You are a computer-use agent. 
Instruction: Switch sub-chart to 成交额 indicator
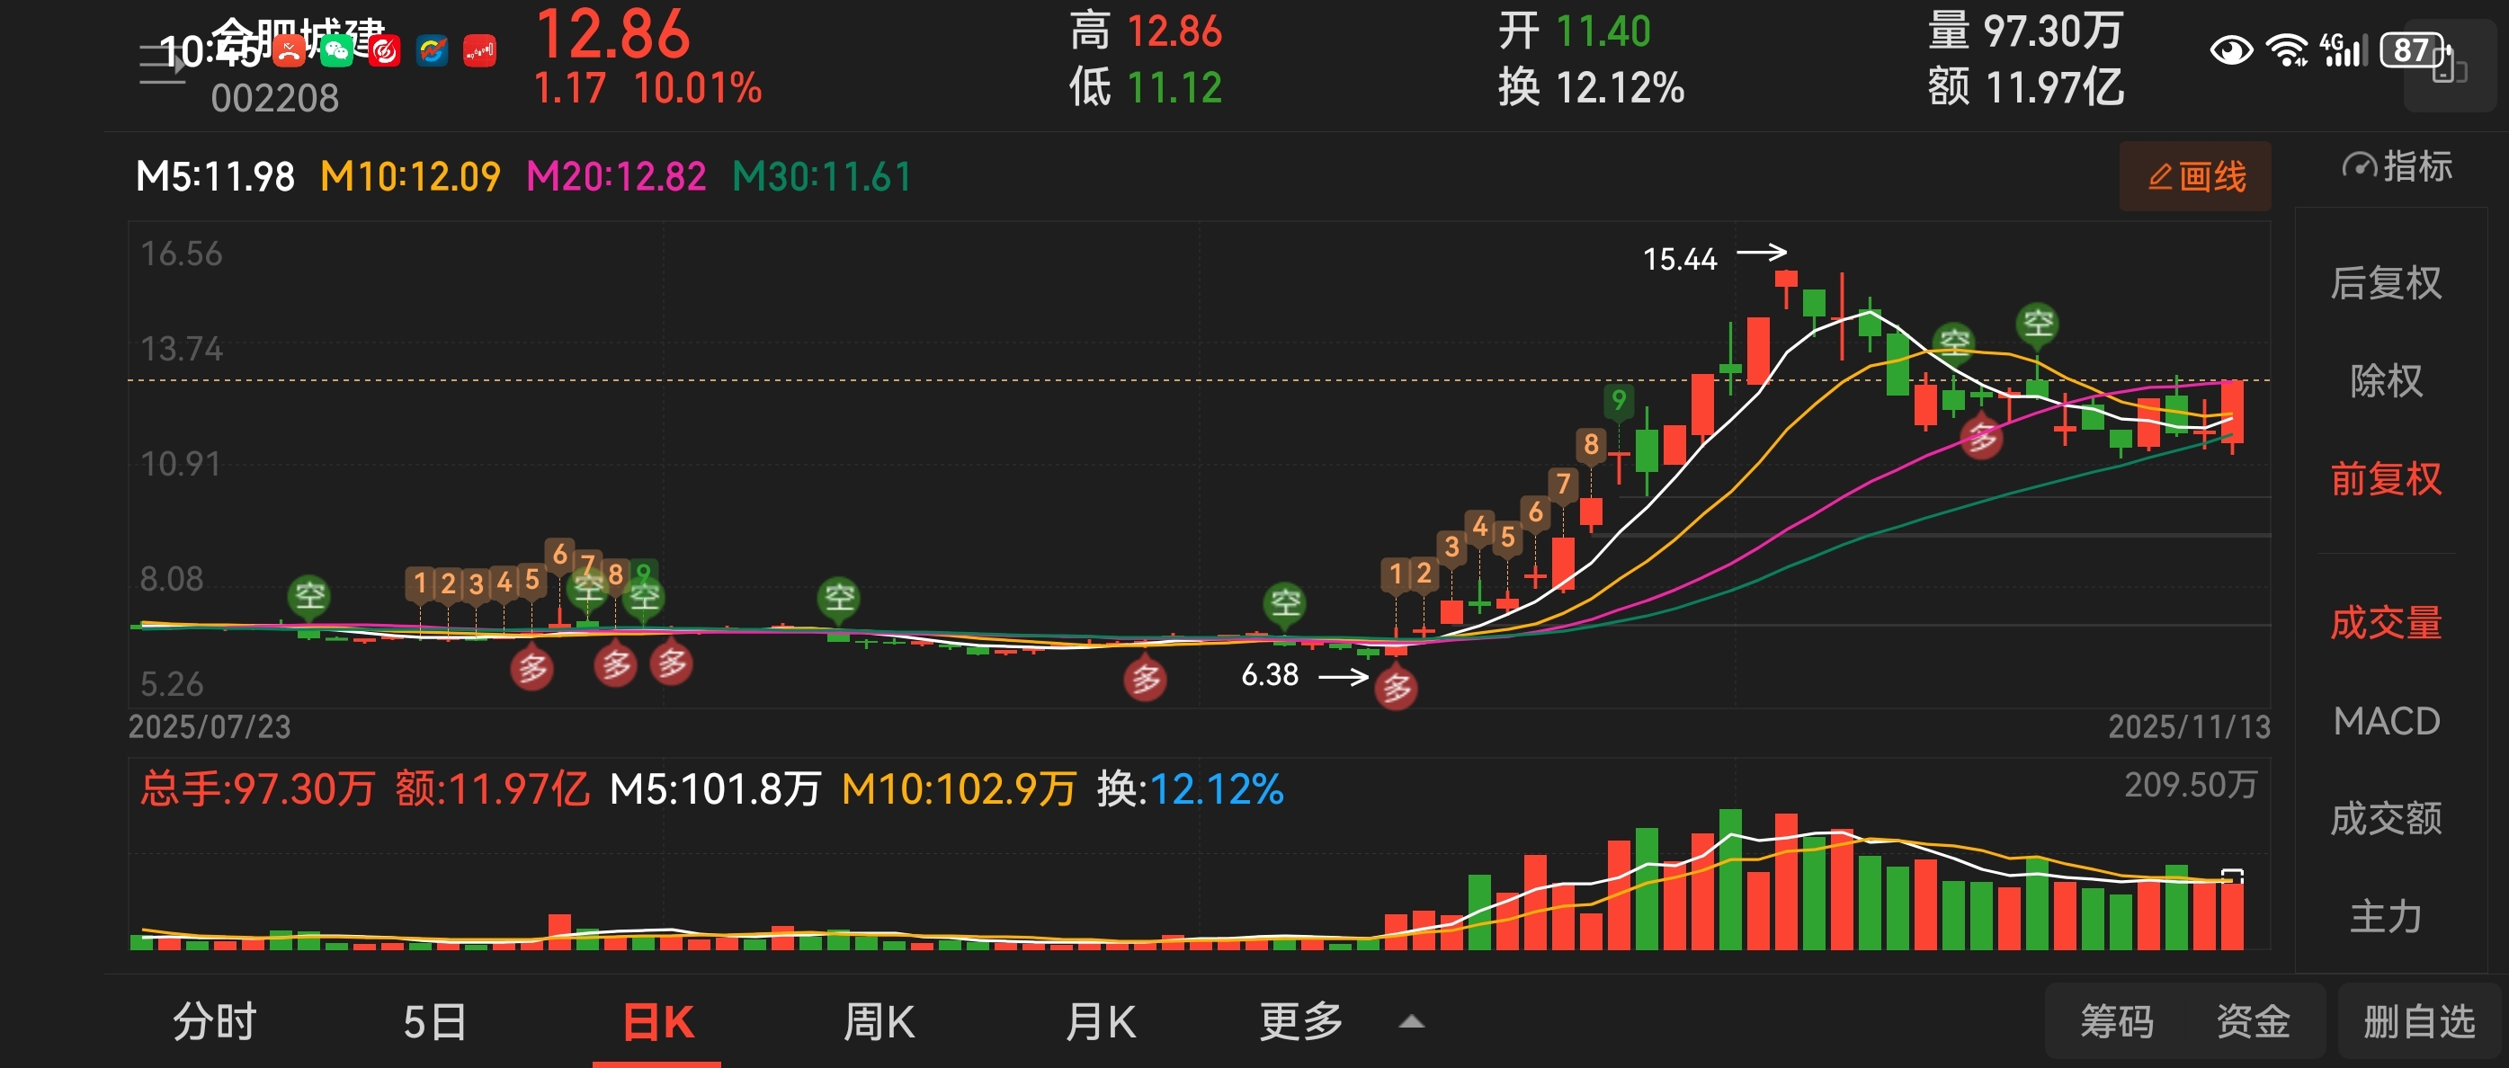click(2385, 818)
